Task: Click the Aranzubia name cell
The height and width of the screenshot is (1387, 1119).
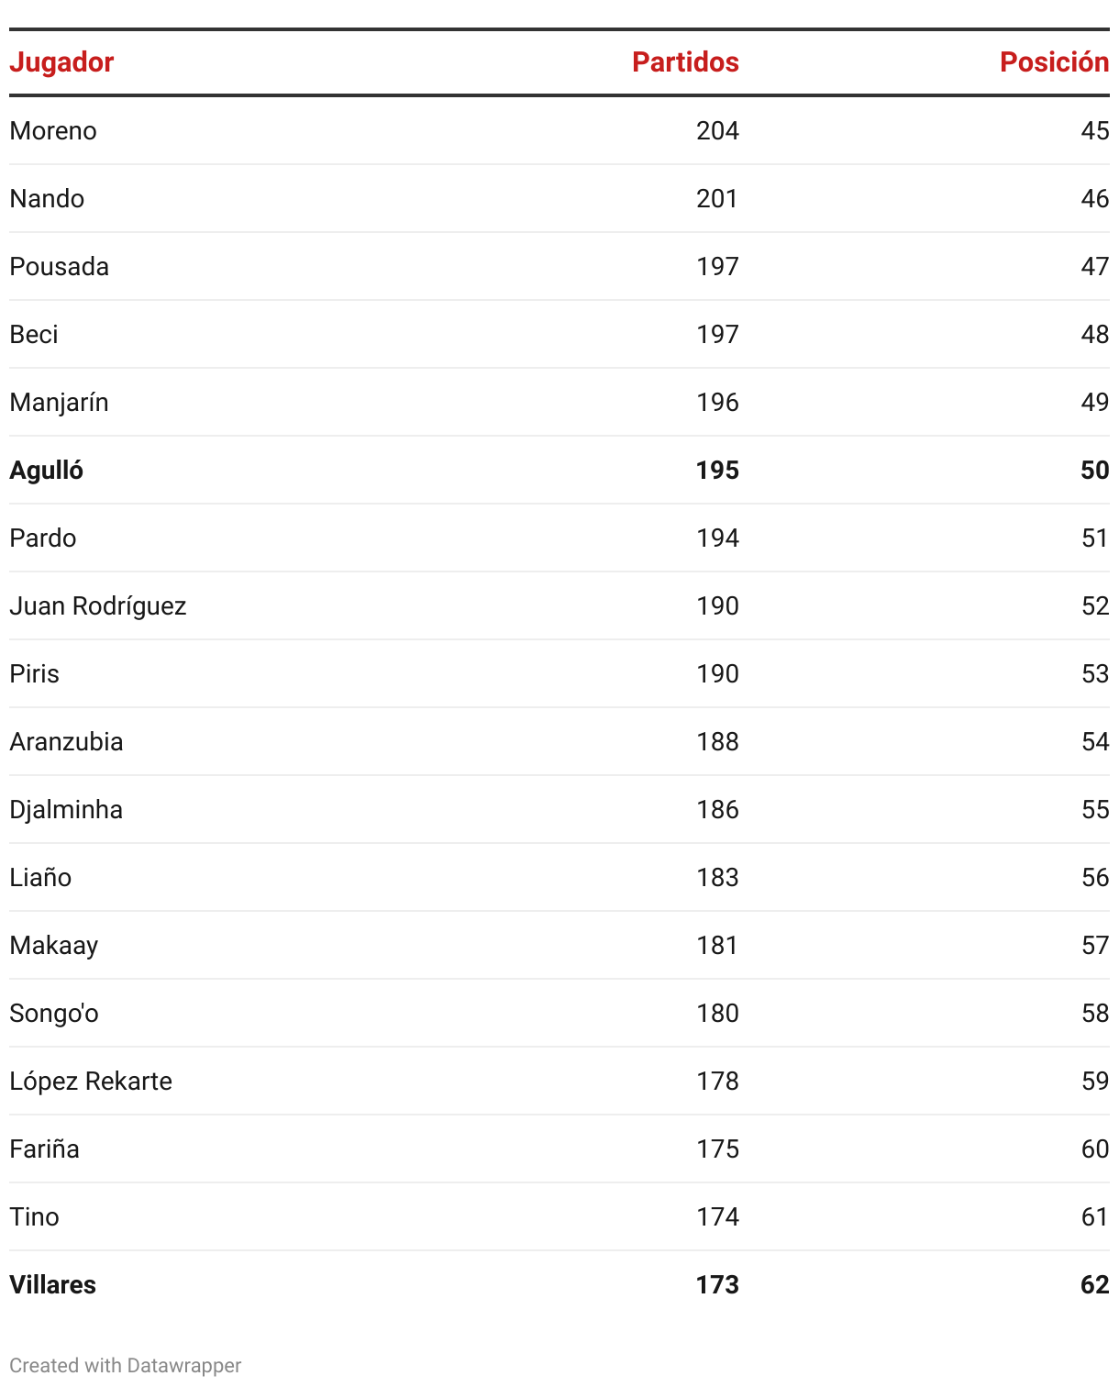Action: coord(66,742)
